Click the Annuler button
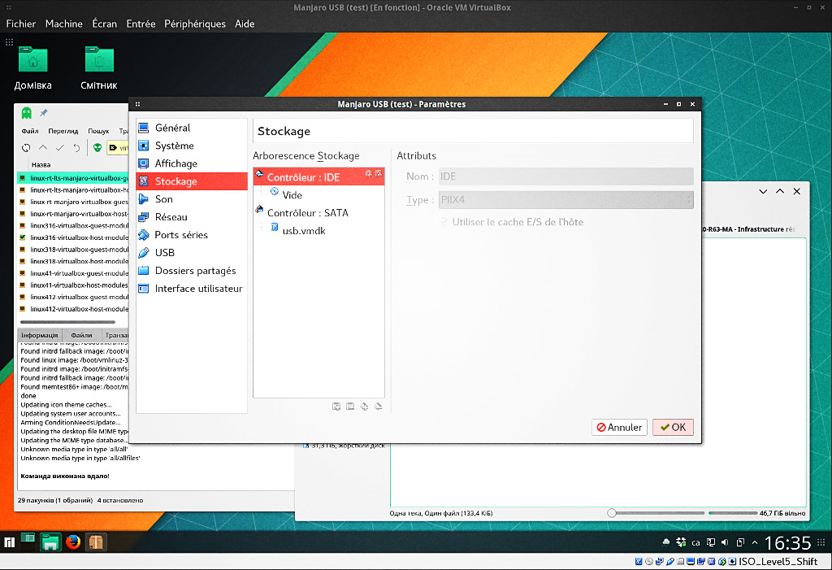This screenshot has width=832, height=570. [x=619, y=427]
